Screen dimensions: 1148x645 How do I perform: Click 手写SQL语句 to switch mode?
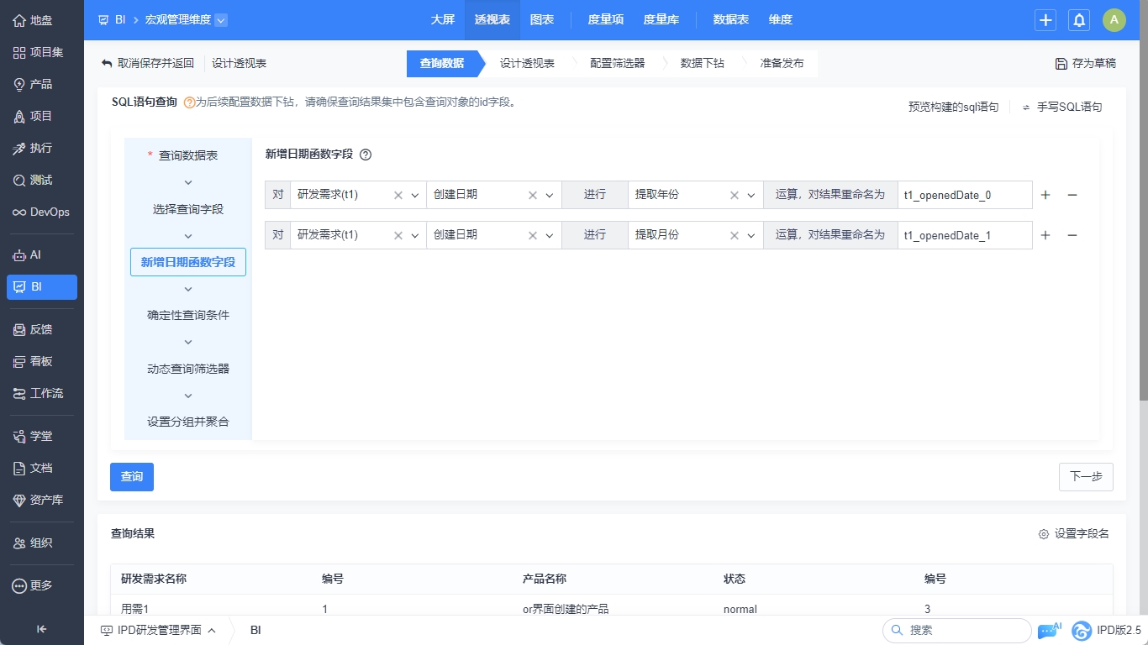click(x=1062, y=107)
